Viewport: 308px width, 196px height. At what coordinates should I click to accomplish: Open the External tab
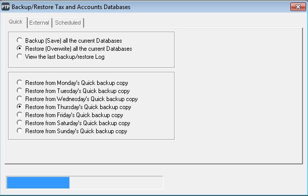pos(39,23)
